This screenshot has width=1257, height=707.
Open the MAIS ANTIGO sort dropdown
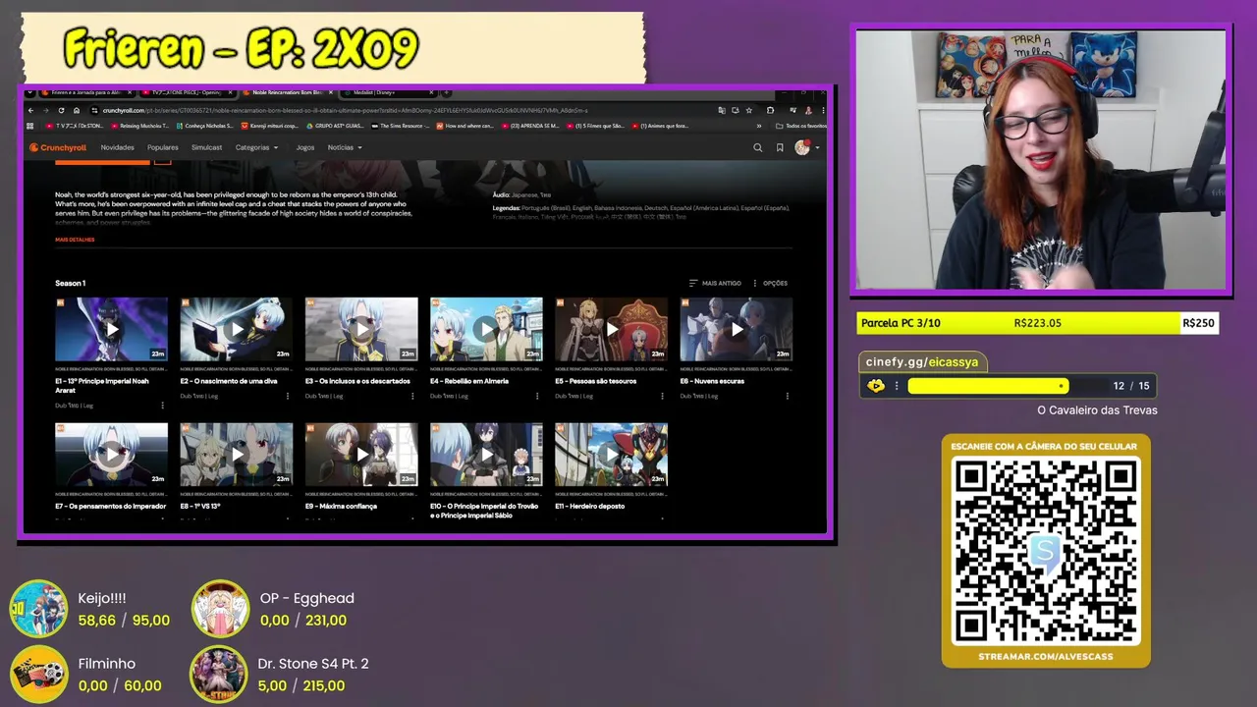coord(715,283)
